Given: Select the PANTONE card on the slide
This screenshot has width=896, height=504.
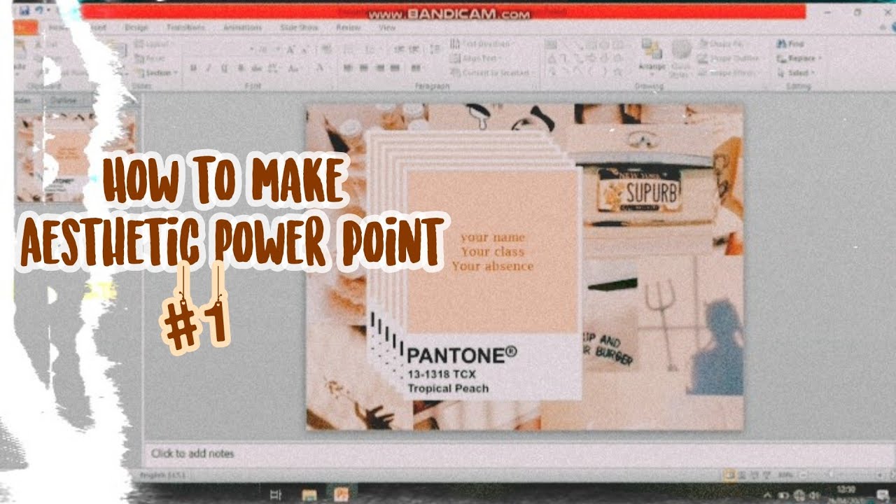Looking at the screenshot, I should pos(493,283).
